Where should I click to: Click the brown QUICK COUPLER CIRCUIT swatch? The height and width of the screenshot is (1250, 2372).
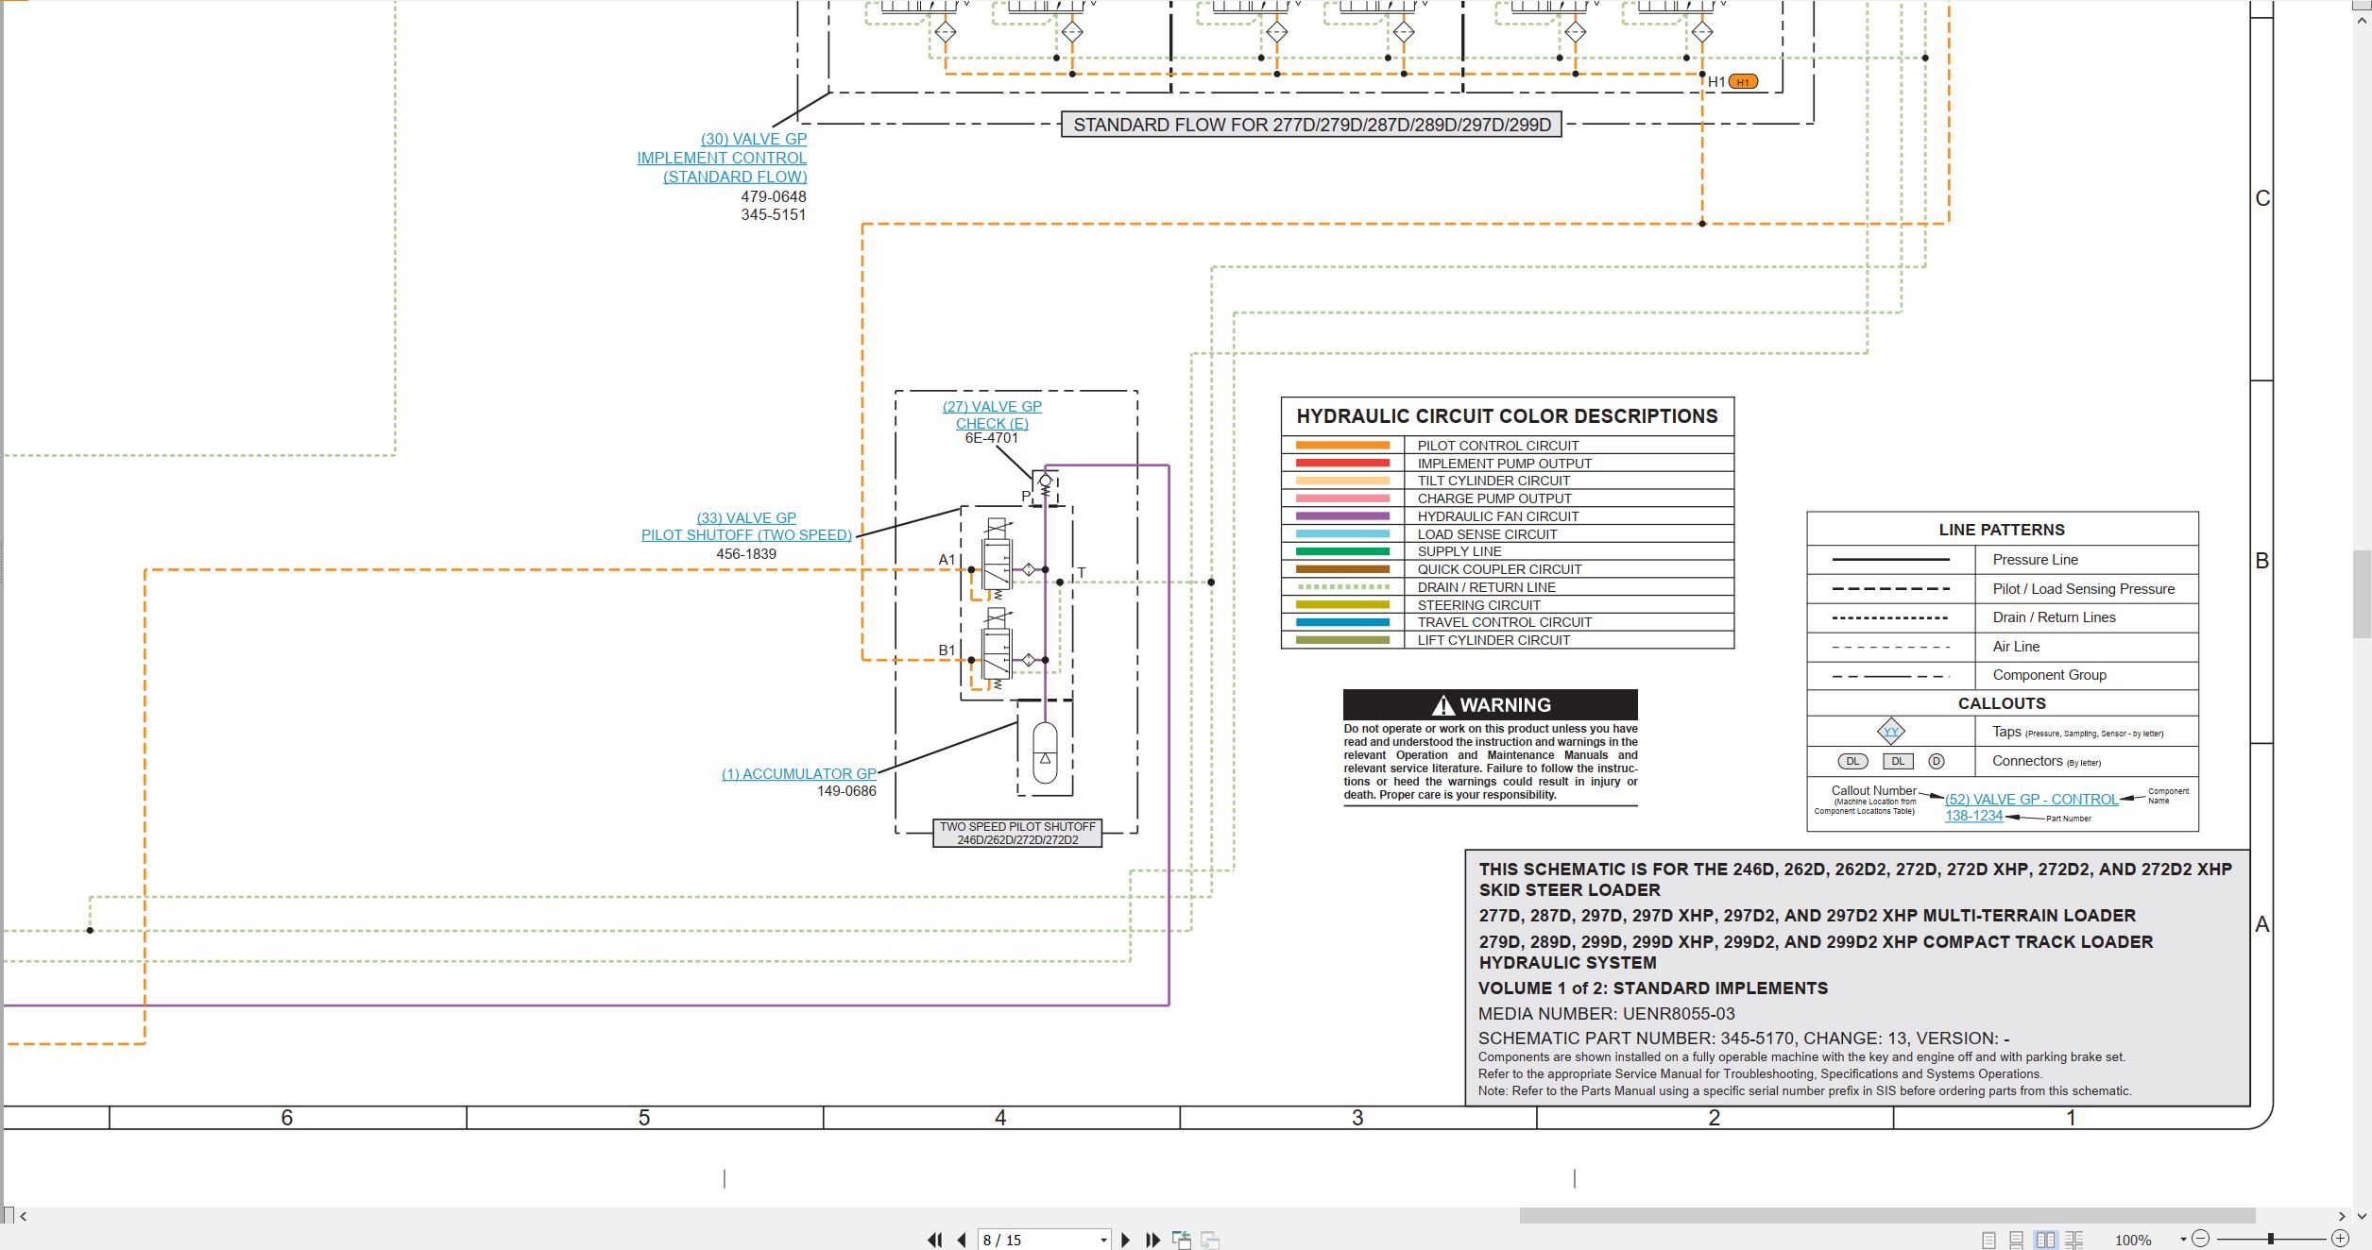click(1342, 569)
